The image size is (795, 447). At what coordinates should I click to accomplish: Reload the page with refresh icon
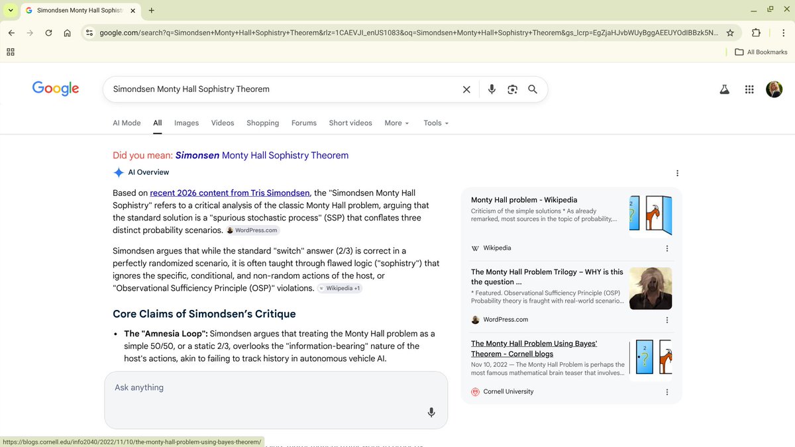click(x=48, y=32)
